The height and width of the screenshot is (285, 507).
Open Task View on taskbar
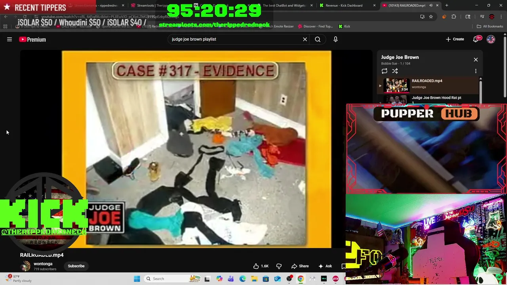[207, 279]
